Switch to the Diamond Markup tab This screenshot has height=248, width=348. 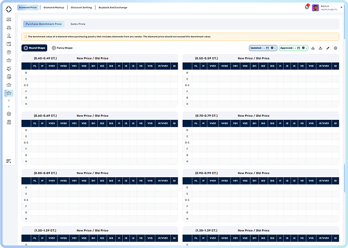pos(54,8)
